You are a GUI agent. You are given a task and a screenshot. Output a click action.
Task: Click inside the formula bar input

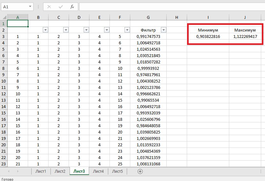pos(172,7)
